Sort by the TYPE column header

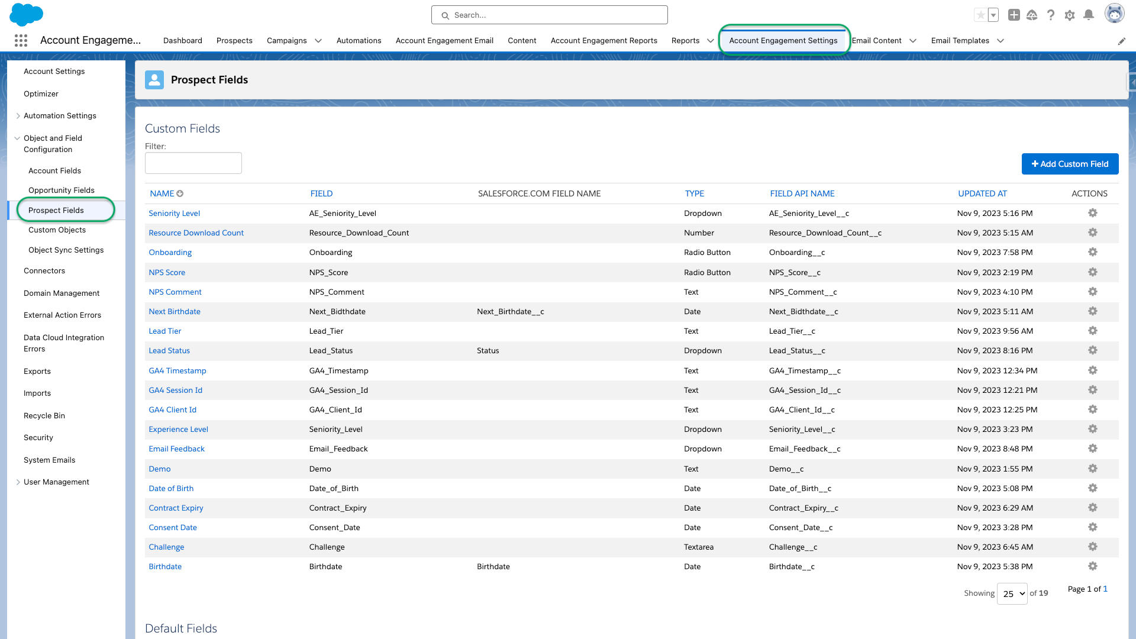(x=695, y=193)
